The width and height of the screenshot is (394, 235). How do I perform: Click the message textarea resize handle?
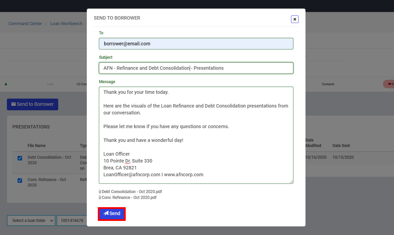[x=291, y=182]
